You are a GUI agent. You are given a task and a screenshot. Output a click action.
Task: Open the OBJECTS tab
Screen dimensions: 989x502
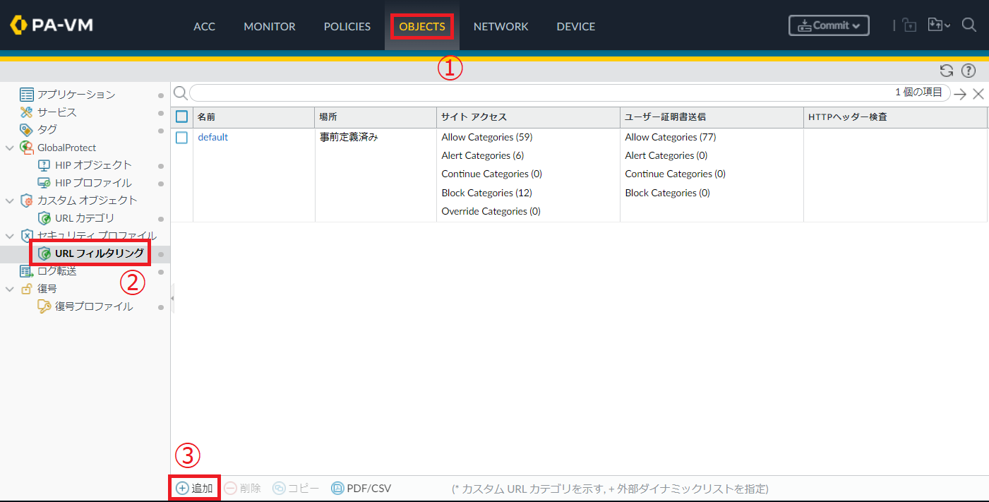tap(422, 26)
